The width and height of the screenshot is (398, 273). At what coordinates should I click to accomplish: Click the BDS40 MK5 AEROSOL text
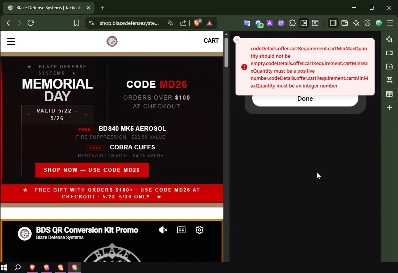[x=132, y=129]
